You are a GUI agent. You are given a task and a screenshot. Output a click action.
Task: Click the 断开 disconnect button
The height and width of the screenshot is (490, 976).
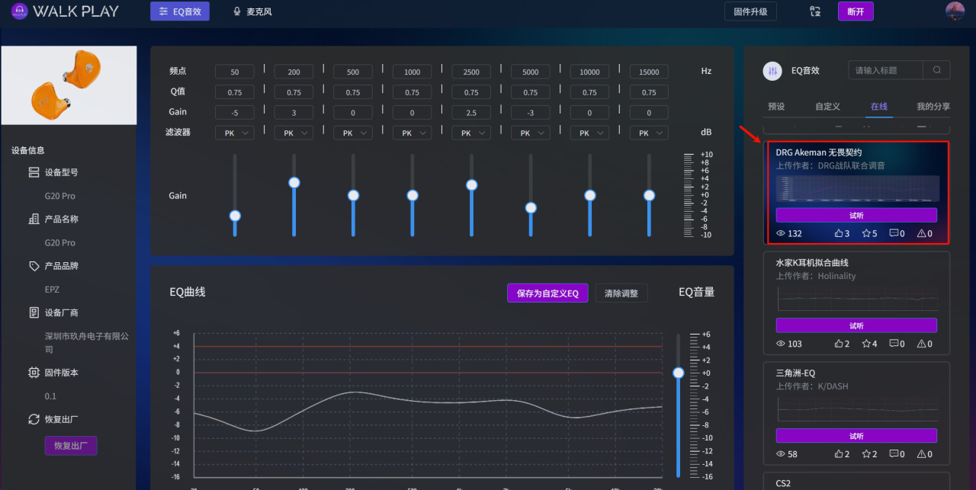pos(856,11)
